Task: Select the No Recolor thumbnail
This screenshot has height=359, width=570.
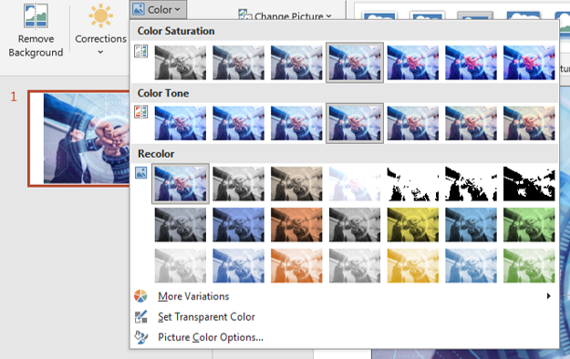Action: 181,183
